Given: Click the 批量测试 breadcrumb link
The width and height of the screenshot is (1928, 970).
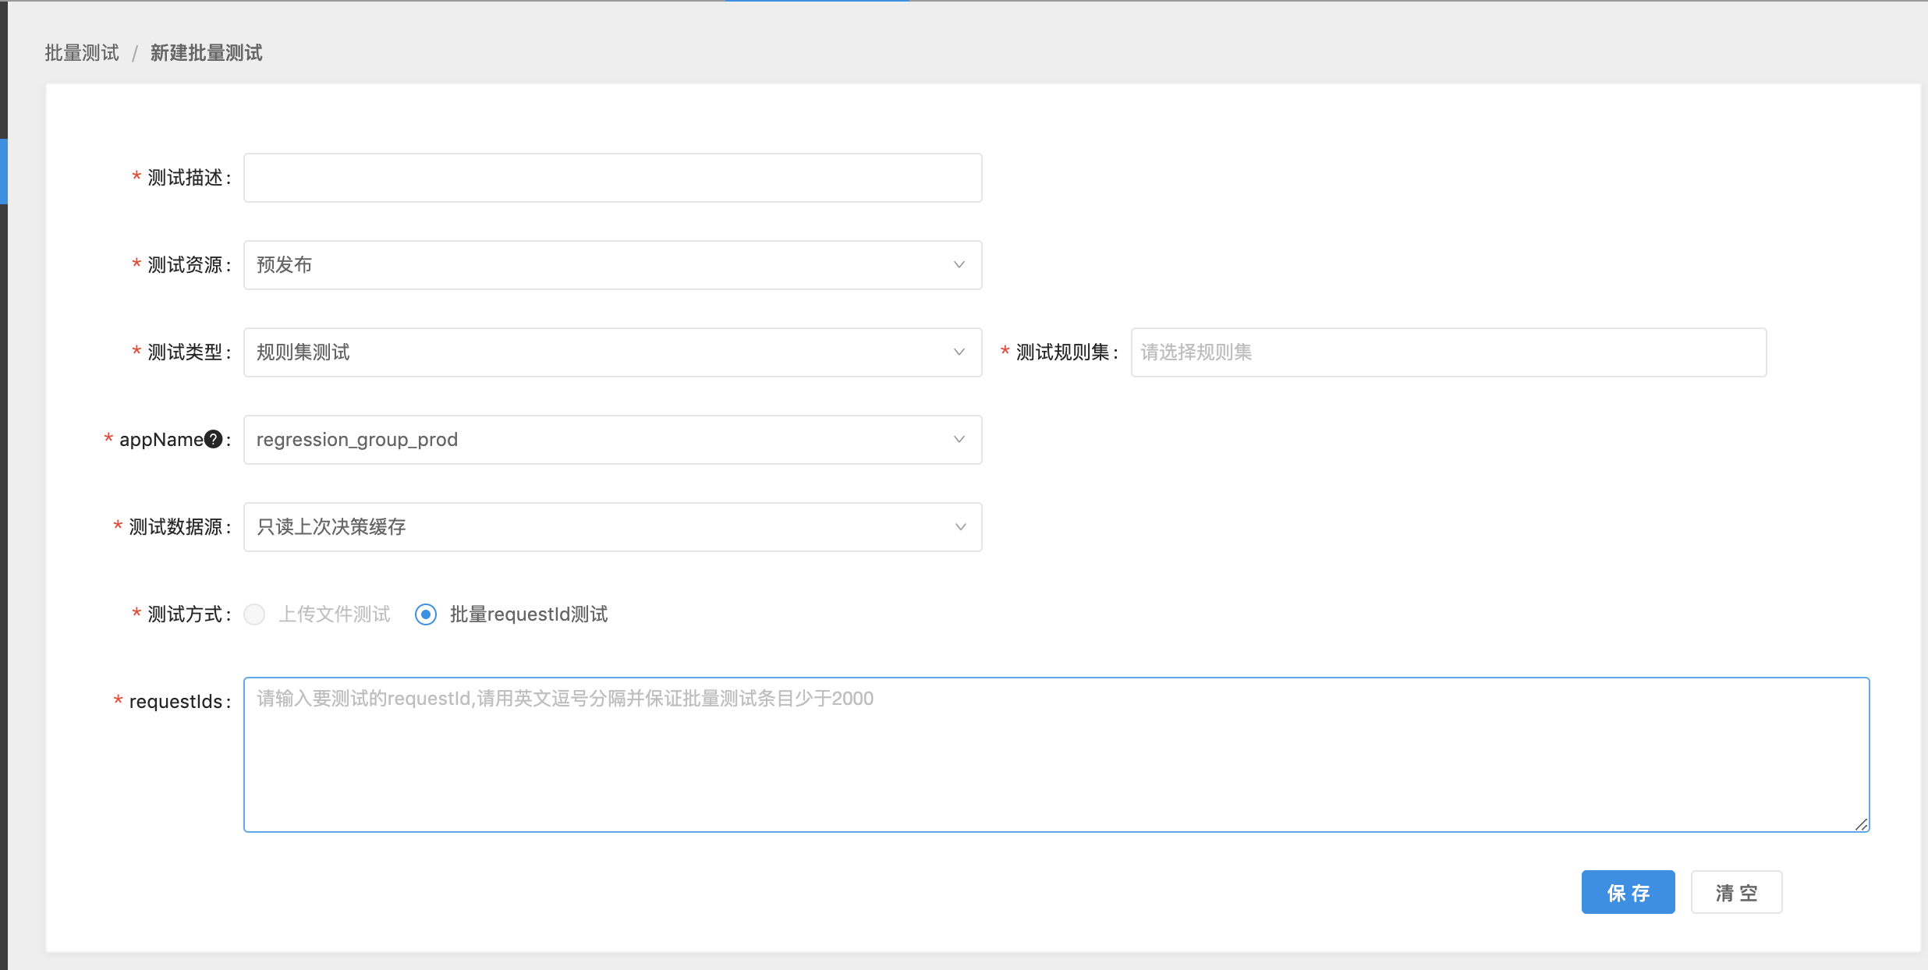Looking at the screenshot, I should pos(82,53).
